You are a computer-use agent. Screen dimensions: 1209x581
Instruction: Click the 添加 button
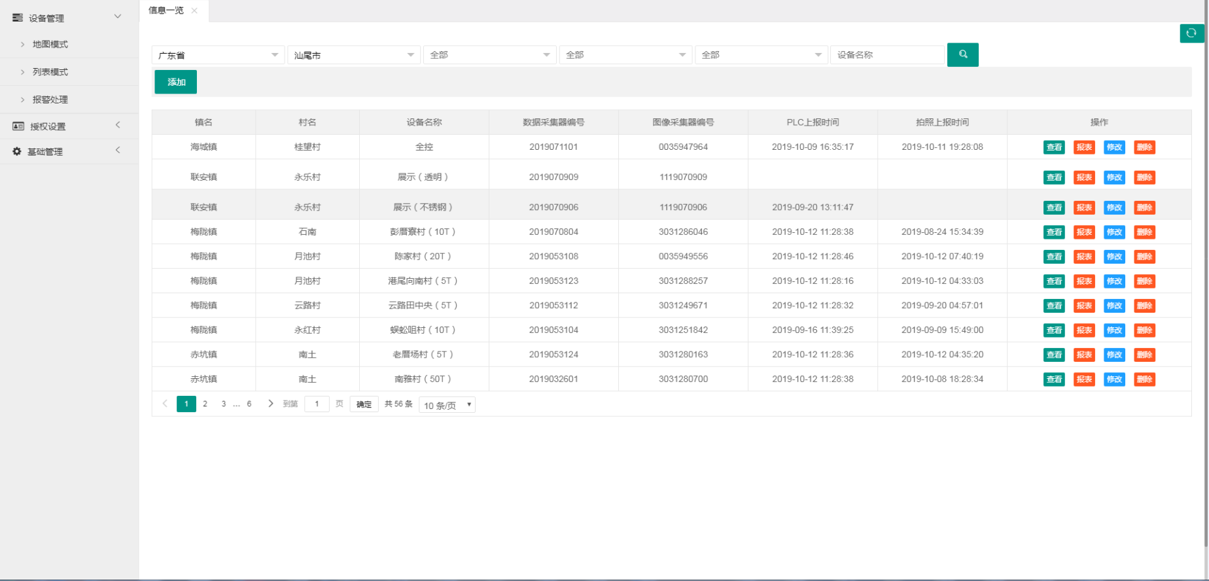(176, 82)
